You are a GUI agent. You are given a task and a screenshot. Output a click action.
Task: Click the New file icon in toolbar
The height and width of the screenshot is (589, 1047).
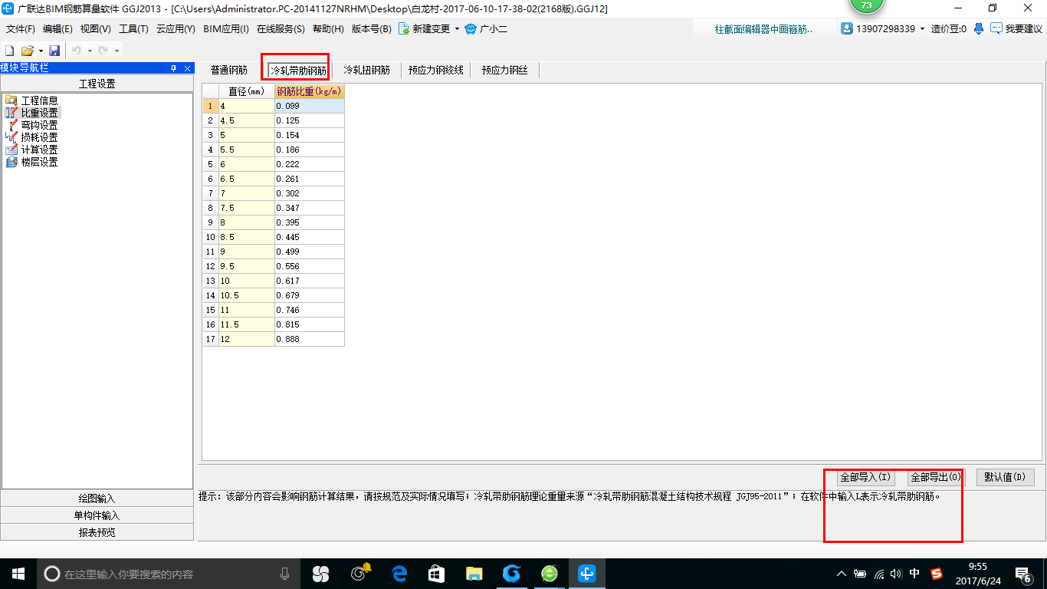10,50
